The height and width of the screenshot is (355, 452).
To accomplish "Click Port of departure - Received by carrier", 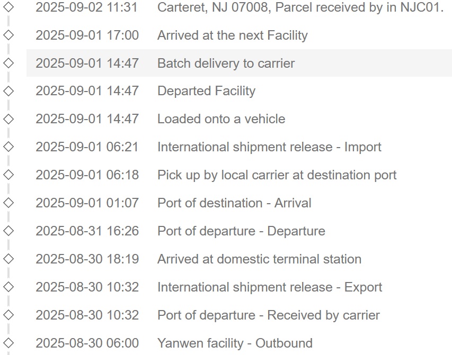I will [268, 315].
